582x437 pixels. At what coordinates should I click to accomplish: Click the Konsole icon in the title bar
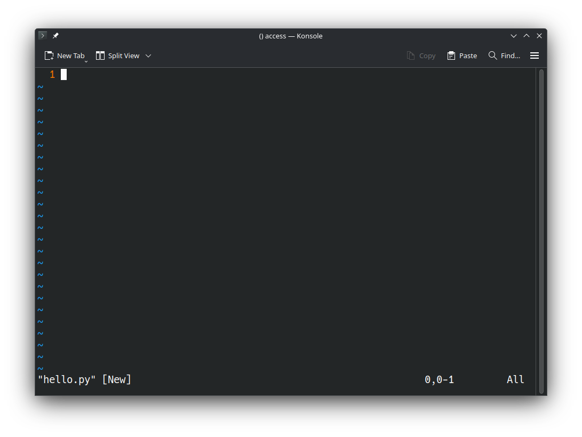(x=42, y=35)
